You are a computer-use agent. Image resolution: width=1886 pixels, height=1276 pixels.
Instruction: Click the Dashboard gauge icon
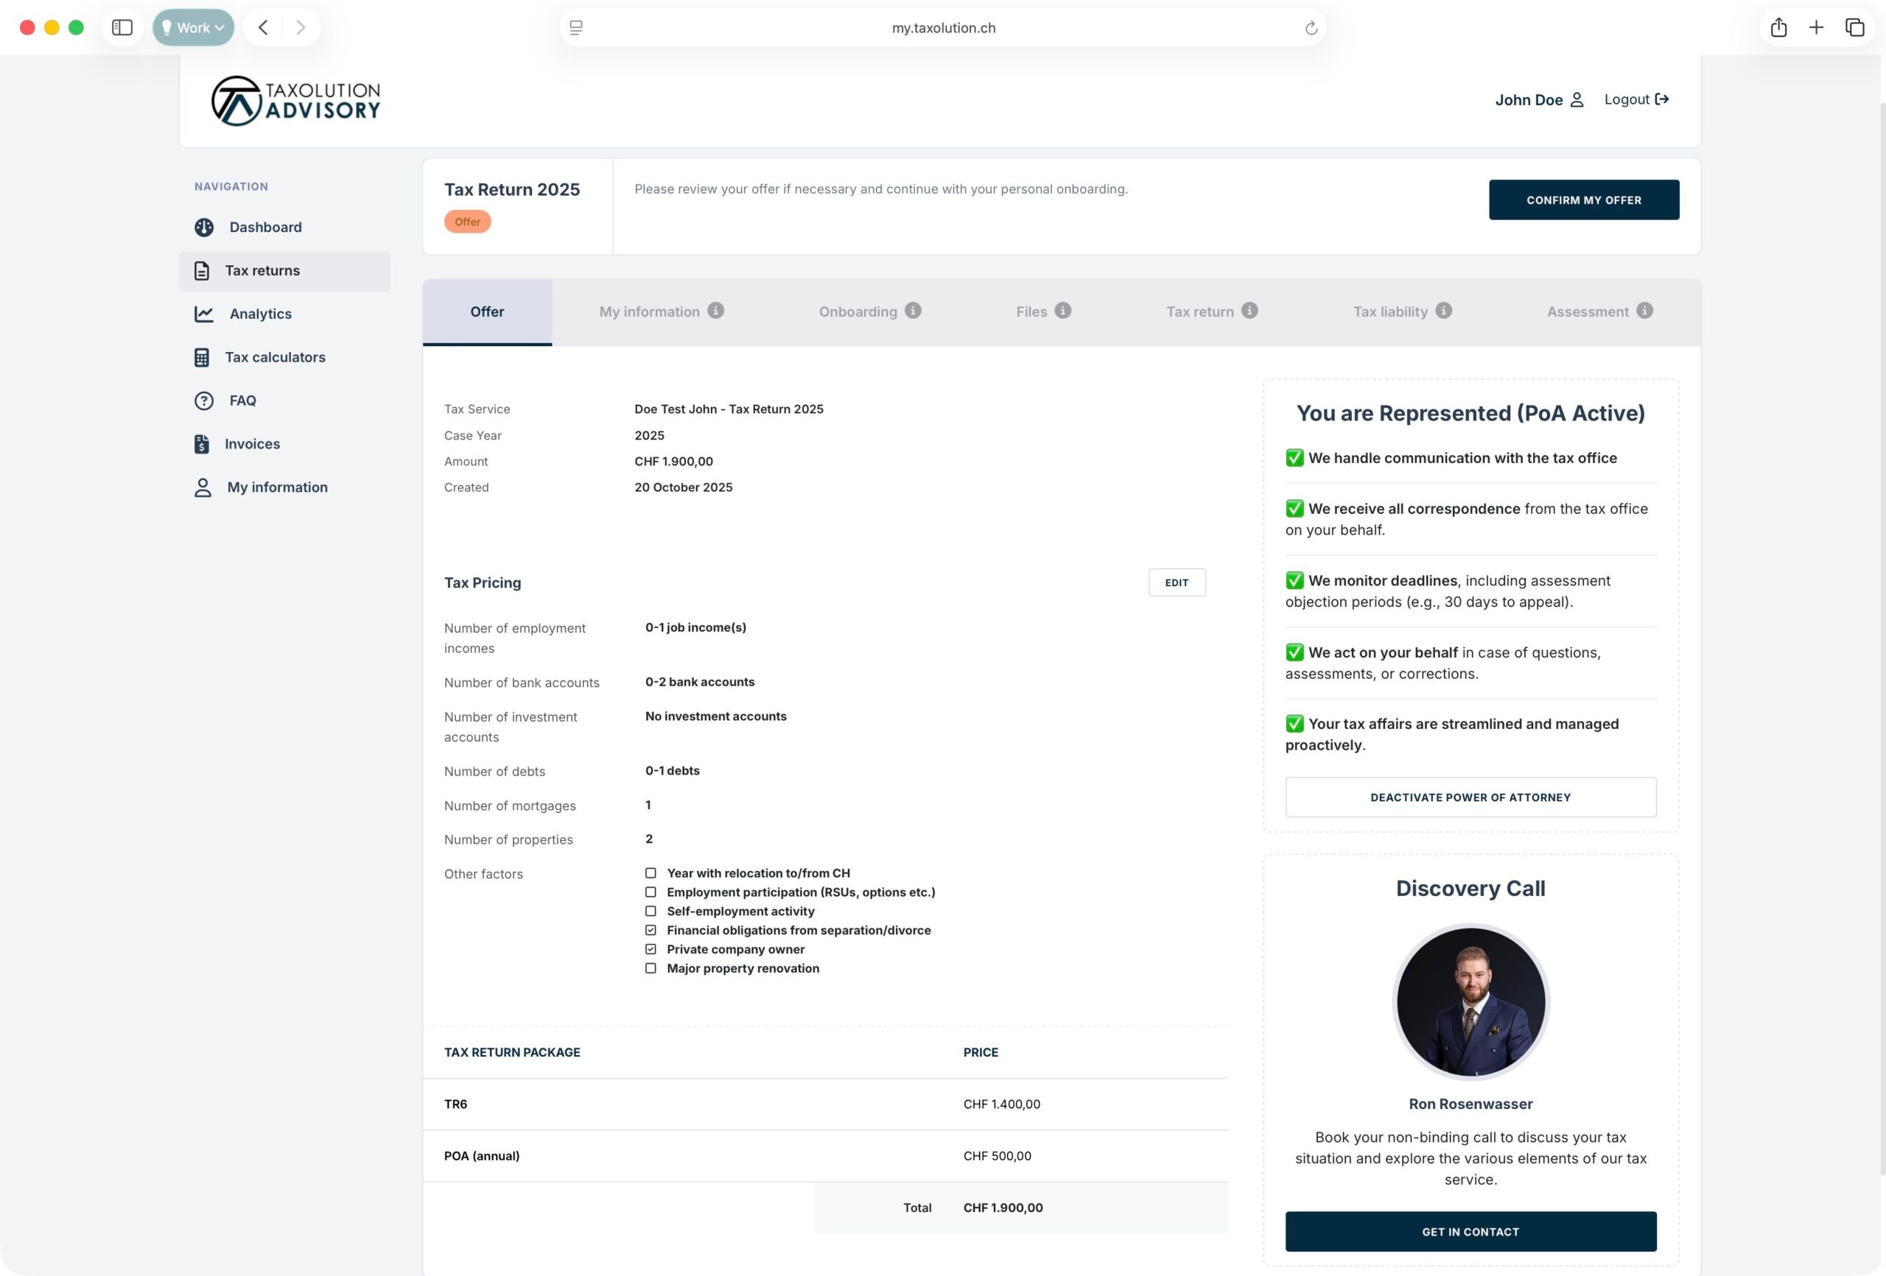203,227
